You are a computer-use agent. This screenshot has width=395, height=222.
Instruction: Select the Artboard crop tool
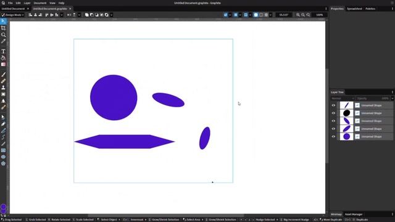click(x=3, y=28)
